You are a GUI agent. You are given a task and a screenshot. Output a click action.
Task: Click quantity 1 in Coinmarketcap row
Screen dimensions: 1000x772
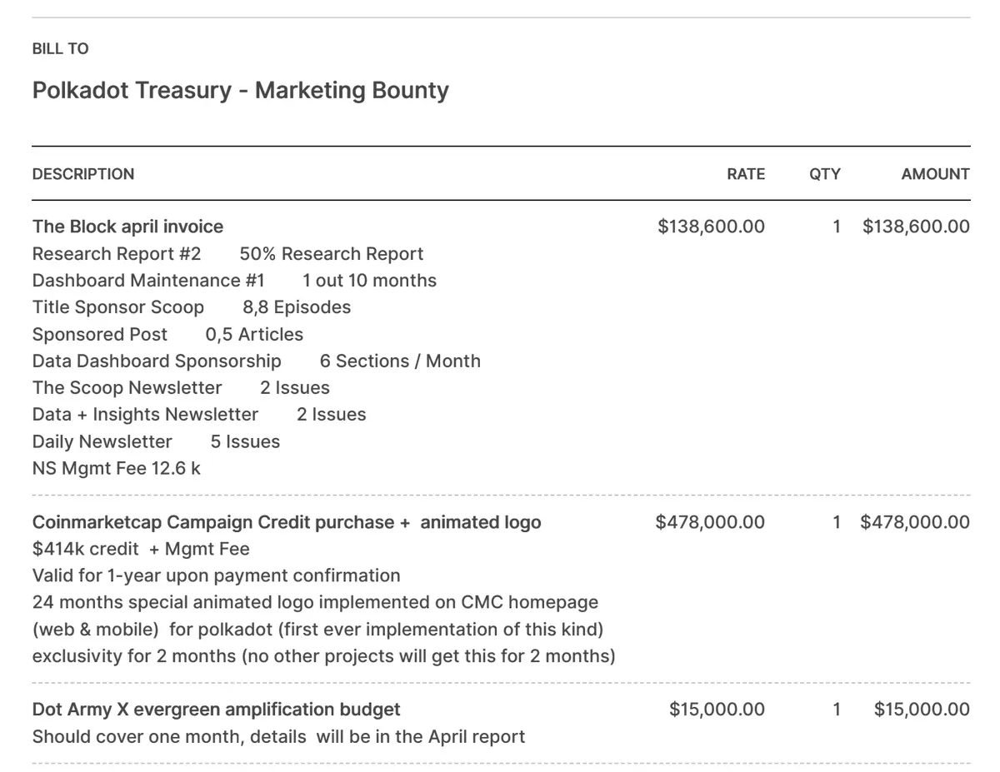click(837, 522)
